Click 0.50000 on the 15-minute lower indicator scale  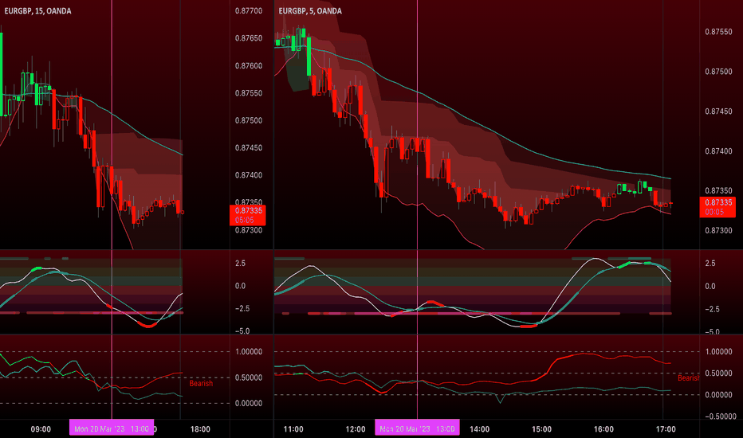point(249,377)
